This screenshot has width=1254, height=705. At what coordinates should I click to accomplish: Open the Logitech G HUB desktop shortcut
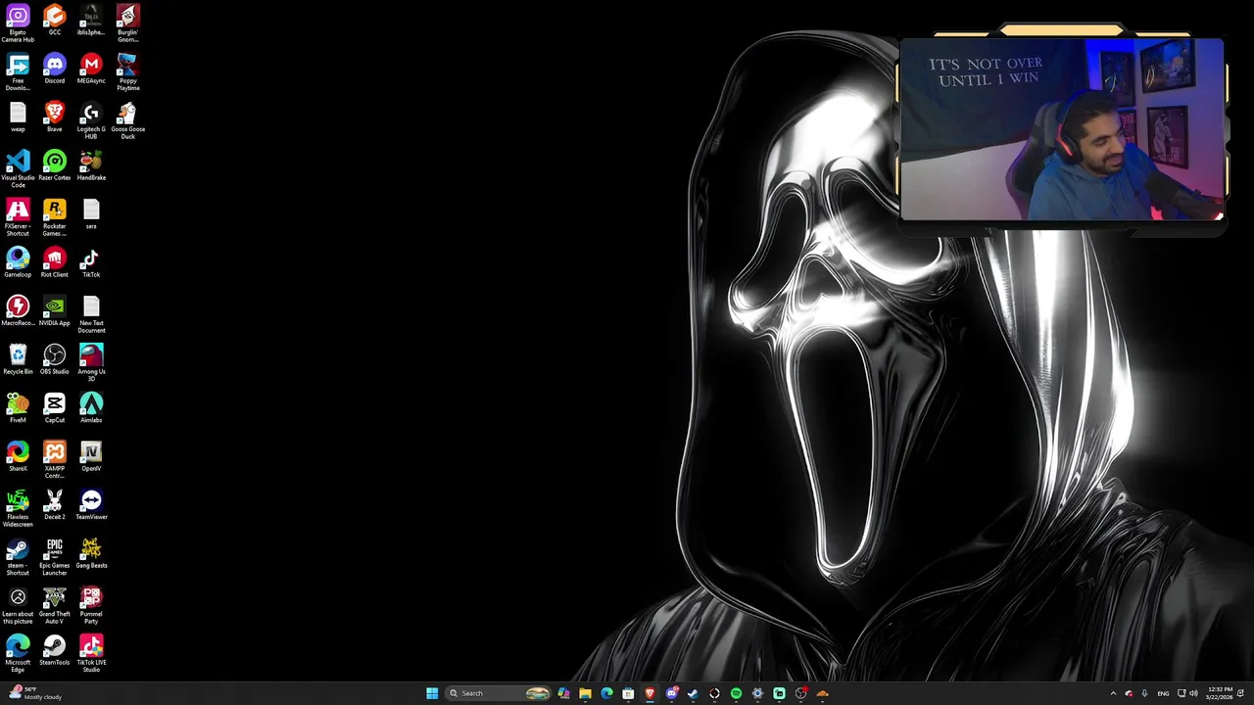pos(91,121)
